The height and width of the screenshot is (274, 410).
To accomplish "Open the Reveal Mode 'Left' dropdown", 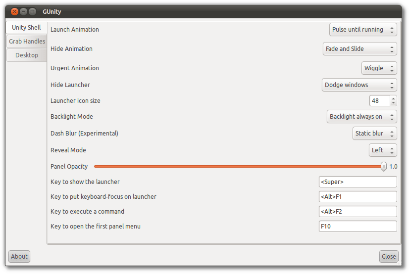I will click(x=383, y=150).
